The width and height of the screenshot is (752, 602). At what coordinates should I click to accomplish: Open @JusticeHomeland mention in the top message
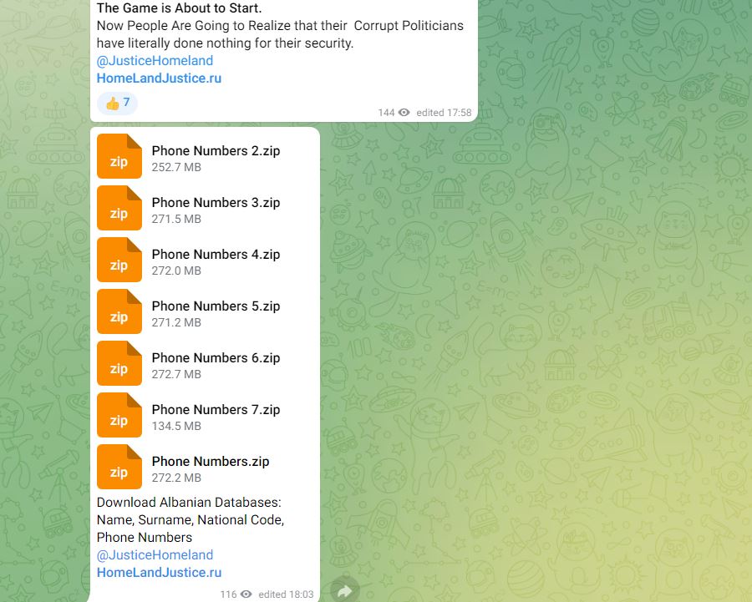pos(155,61)
